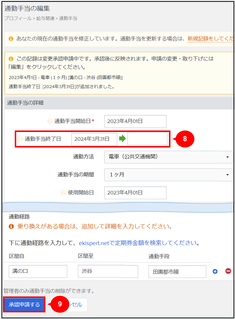Focus the 通勤手段 field with 田園都市線
This screenshot has height=319, width=235.
(x=177, y=271)
